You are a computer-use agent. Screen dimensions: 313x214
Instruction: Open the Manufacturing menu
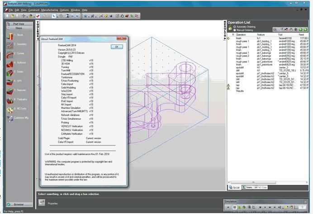tap(49, 10)
